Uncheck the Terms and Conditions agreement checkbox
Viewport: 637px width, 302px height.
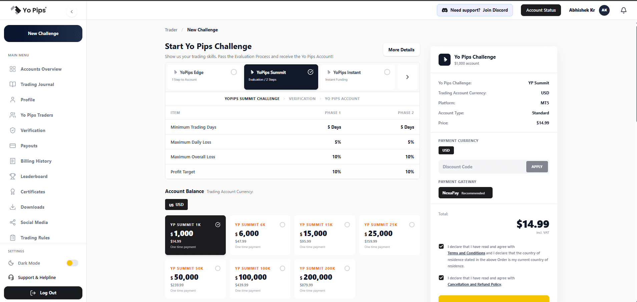coord(441,246)
